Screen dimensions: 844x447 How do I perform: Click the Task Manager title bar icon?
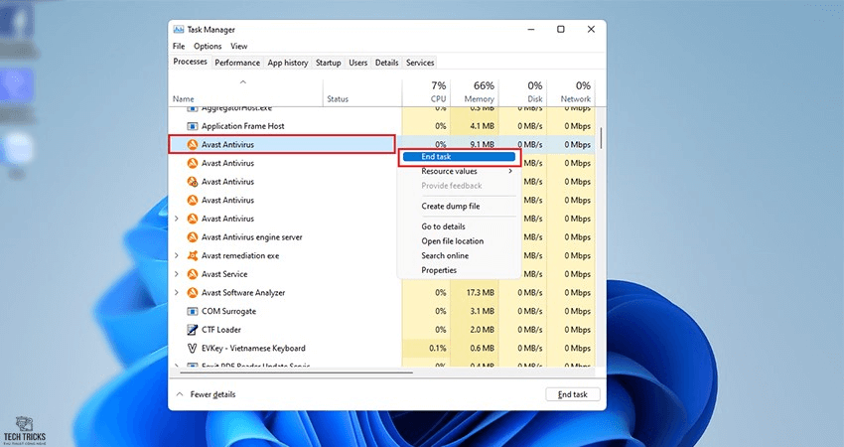tap(178, 30)
